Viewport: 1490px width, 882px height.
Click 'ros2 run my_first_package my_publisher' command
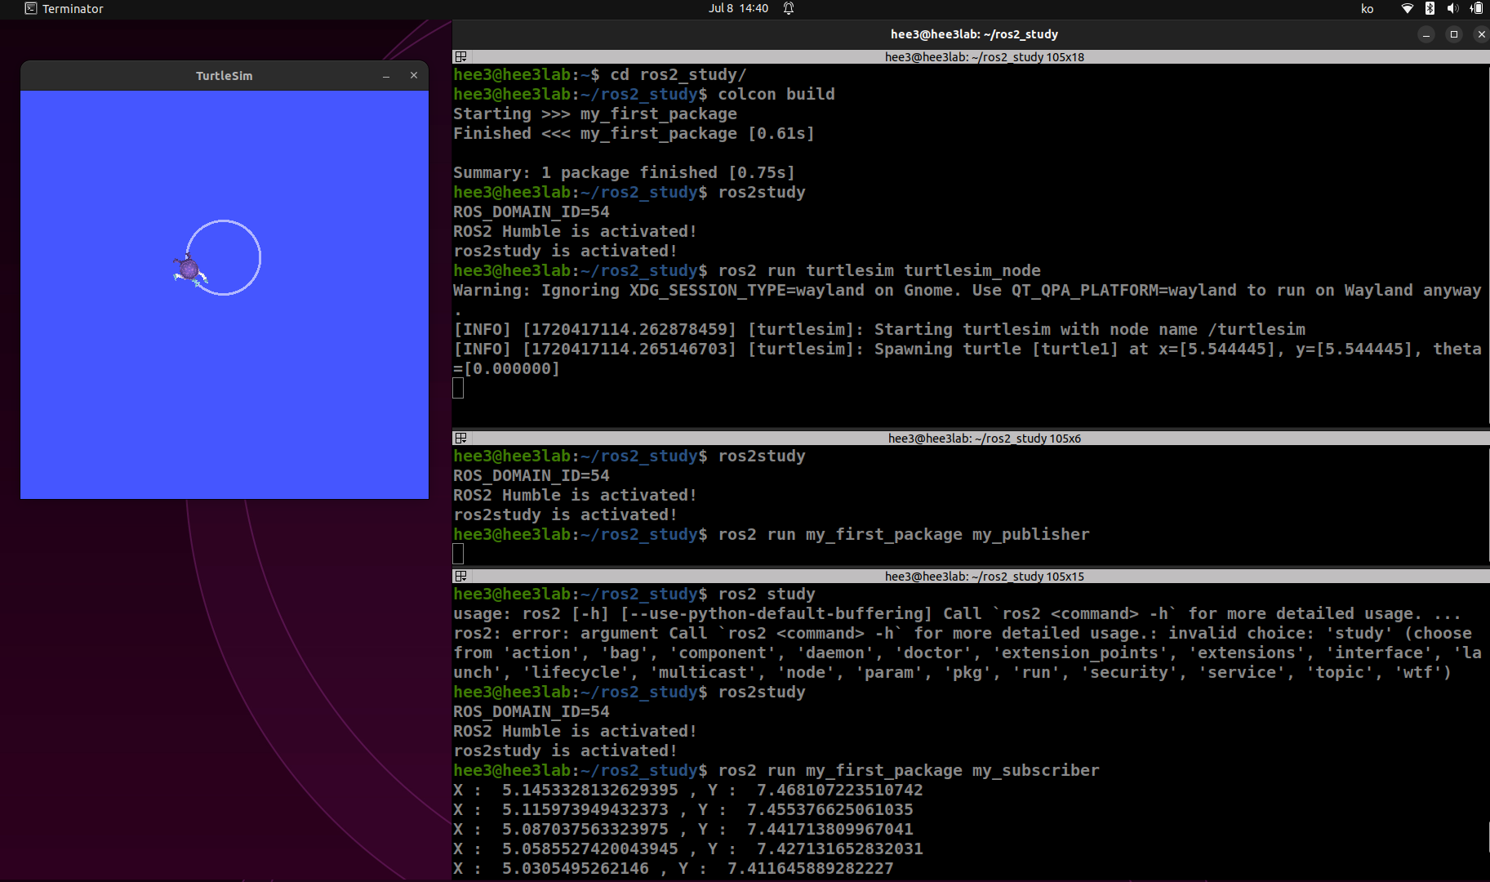click(904, 535)
